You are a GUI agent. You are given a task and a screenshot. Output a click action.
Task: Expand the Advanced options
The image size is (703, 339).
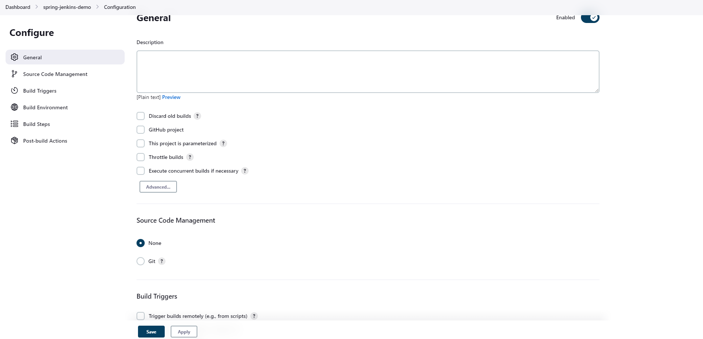158,187
